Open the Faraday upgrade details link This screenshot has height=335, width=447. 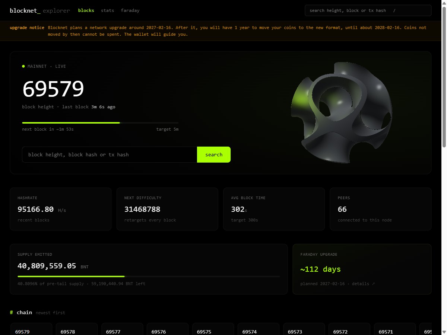364,284
